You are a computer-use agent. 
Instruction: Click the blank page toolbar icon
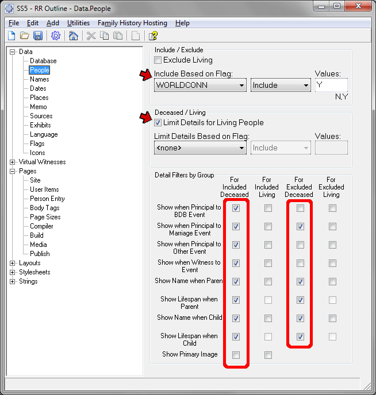click(135, 36)
